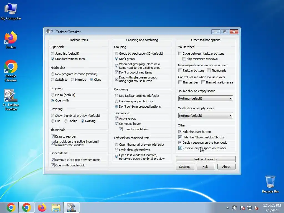
Task: Open the My Computer desktop icon
Action: point(11,11)
